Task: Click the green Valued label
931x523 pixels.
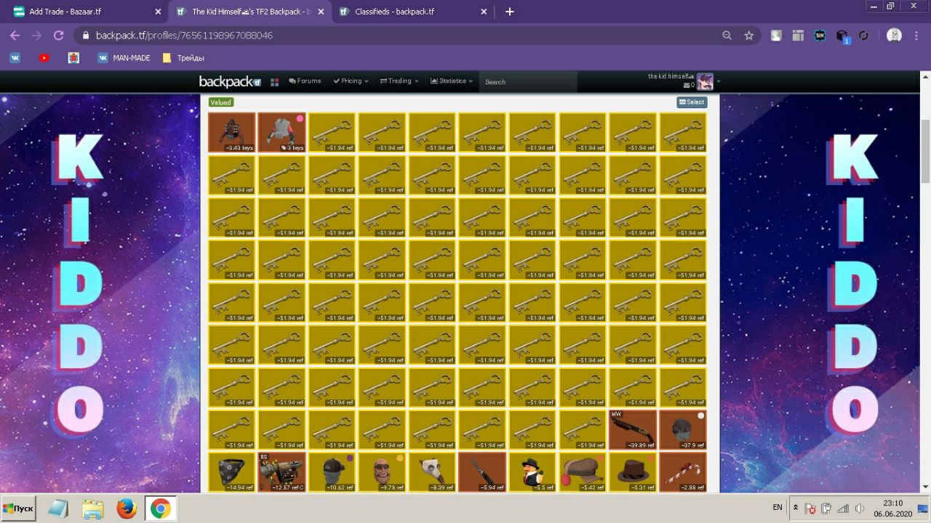Action: click(220, 102)
